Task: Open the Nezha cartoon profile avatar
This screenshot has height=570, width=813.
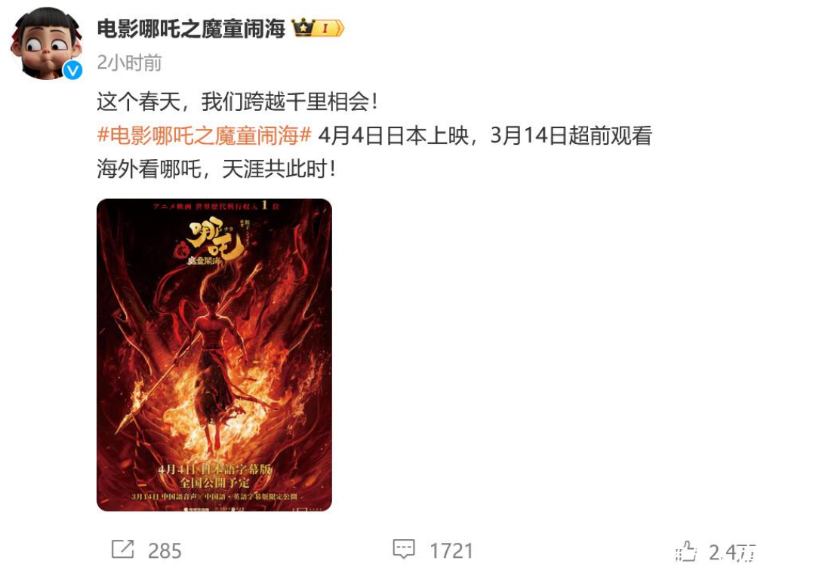Action: pyautogui.click(x=47, y=44)
